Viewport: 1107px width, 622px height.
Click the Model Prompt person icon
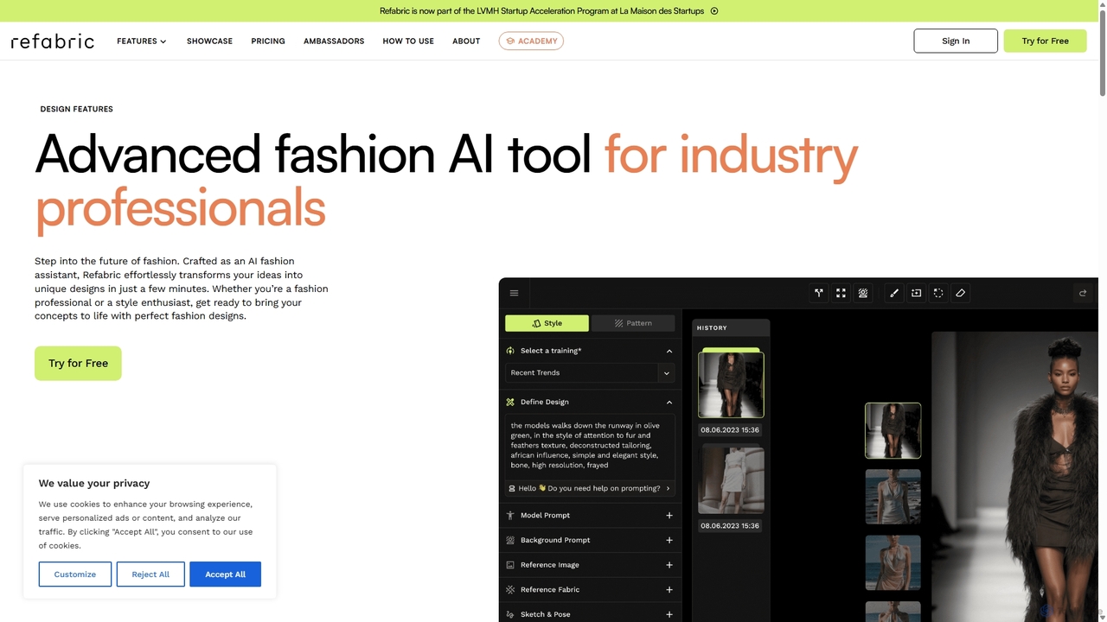click(x=510, y=515)
